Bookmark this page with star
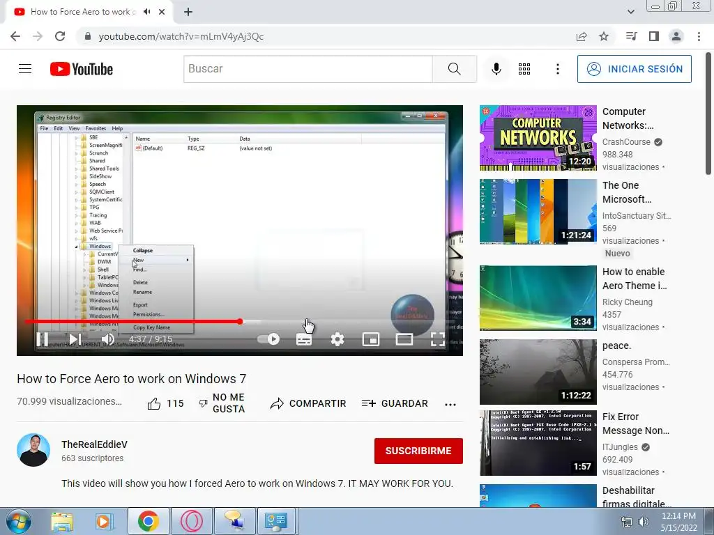Viewport: 714px width, 535px height. 604,36
